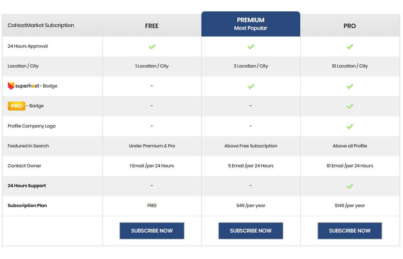Click 24 Hours Approval checkmark under PREMIUM
This screenshot has height=259, width=403.
coord(251,46)
